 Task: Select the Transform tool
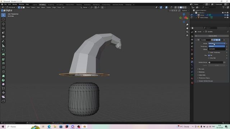point(3,37)
